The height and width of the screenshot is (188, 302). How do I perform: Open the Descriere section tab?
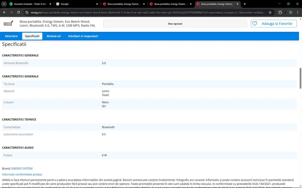(x=11, y=36)
